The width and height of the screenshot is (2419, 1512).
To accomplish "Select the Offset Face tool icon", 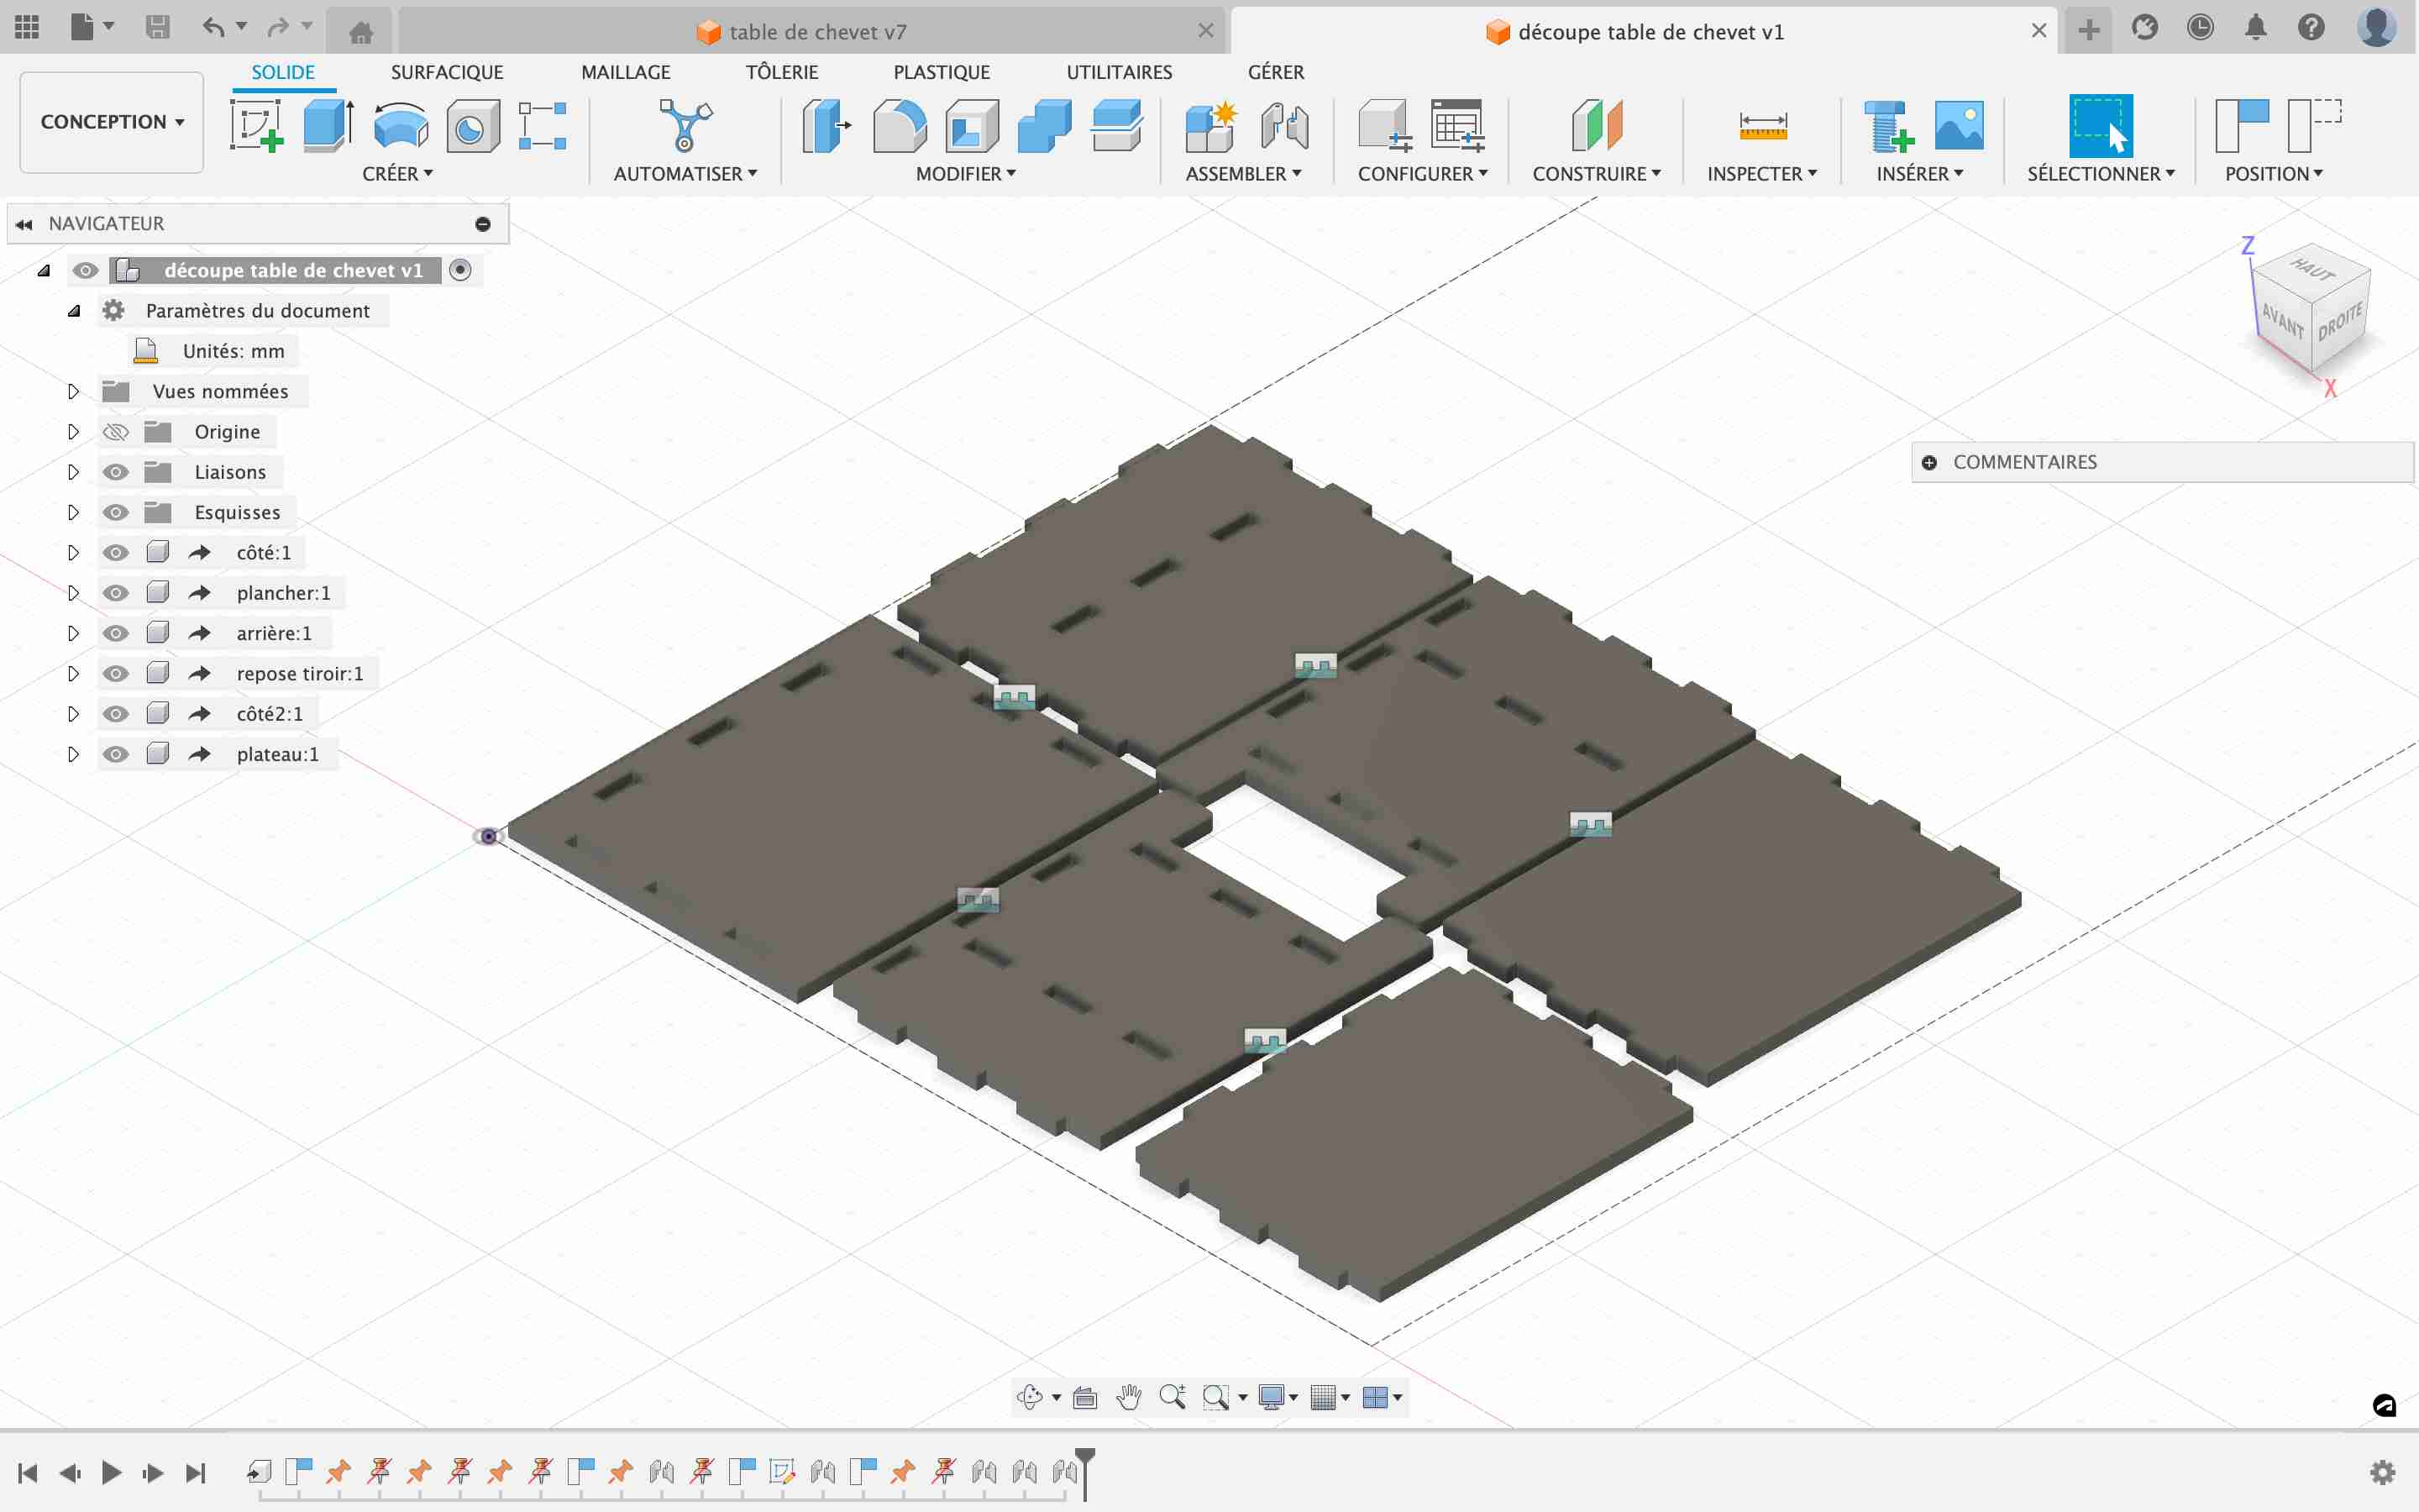I will [1116, 126].
